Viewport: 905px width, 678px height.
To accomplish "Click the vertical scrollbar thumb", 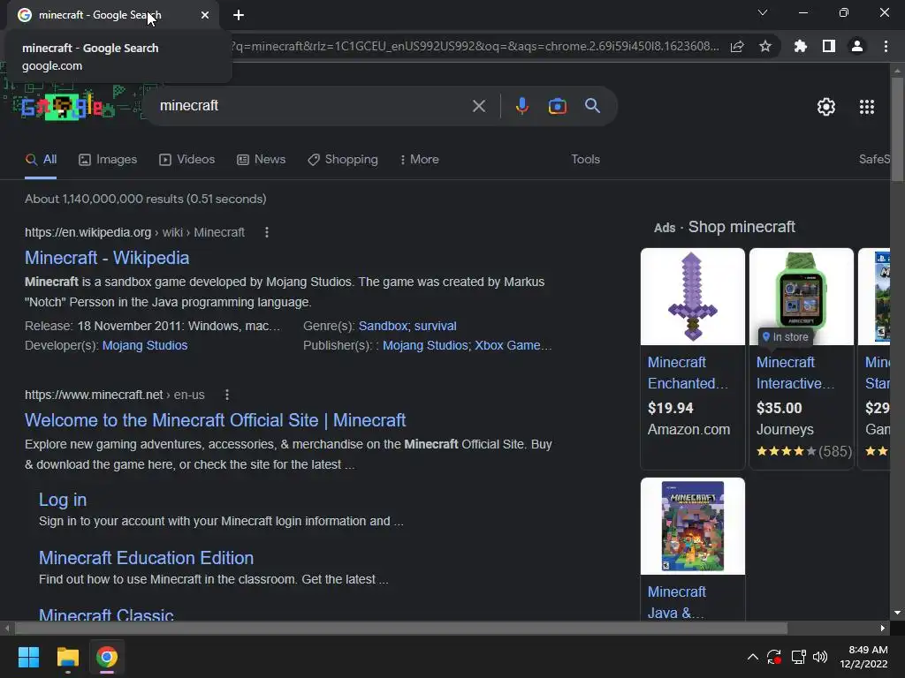I will pos(897,130).
